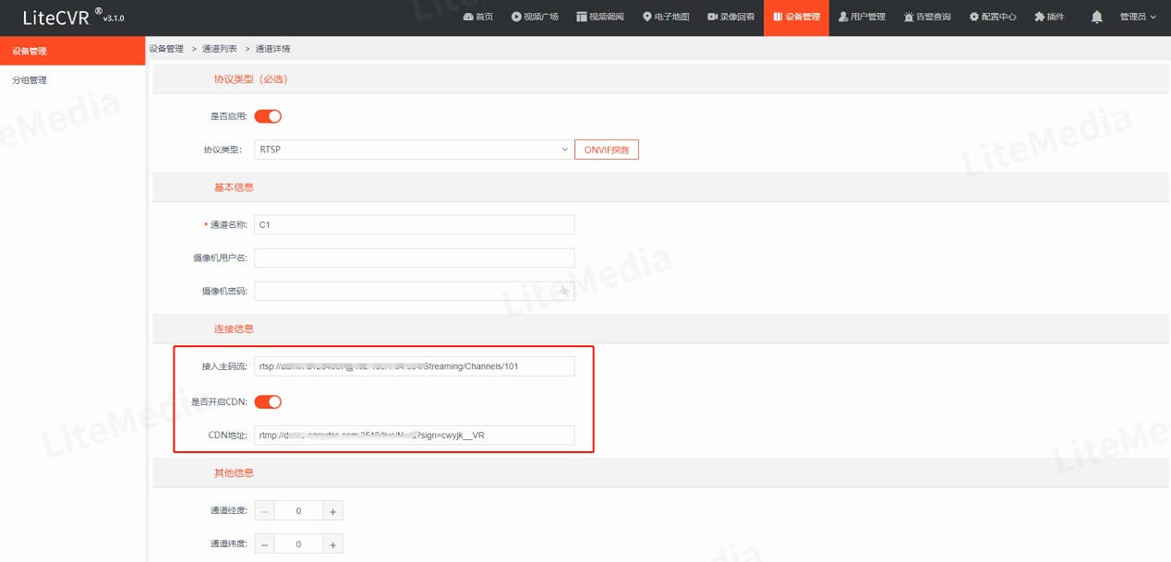Open the 录像回看 playback tab
This screenshot has height=562, width=1171.
pos(730,17)
